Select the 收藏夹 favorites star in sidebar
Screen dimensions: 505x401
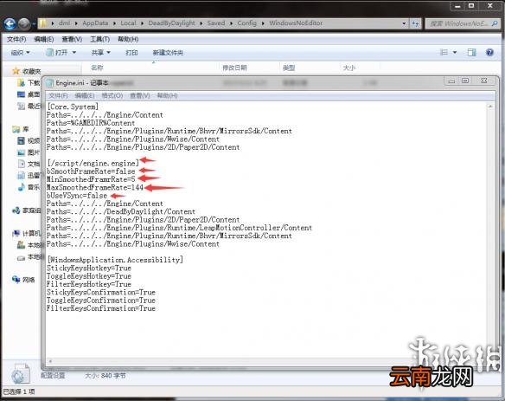click(16, 71)
